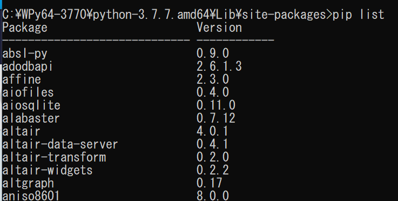This screenshot has width=398, height=201.
Task: Click the aiosqlite package name
Action: (31, 105)
